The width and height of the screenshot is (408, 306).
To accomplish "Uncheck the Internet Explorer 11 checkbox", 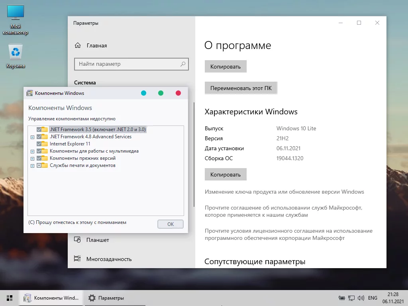I will coord(39,143).
